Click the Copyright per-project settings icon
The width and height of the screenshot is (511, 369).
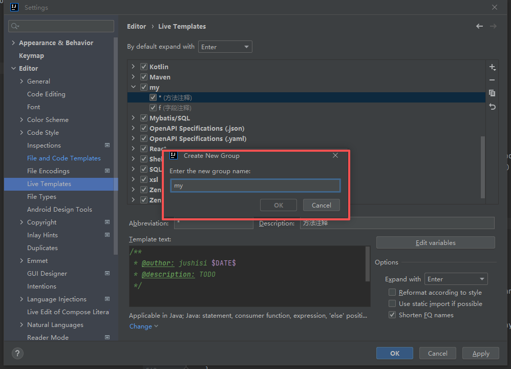(x=107, y=222)
